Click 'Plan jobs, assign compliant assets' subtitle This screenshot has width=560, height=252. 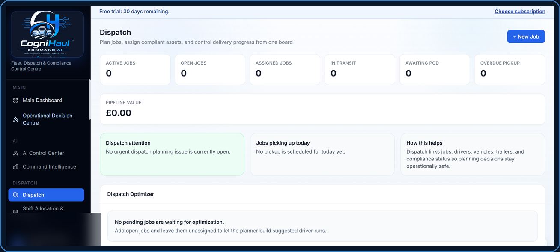click(x=196, y=42)
